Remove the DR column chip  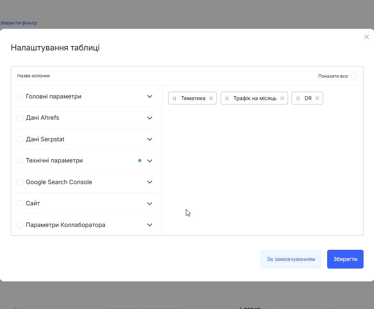click(x=317, y=98)
